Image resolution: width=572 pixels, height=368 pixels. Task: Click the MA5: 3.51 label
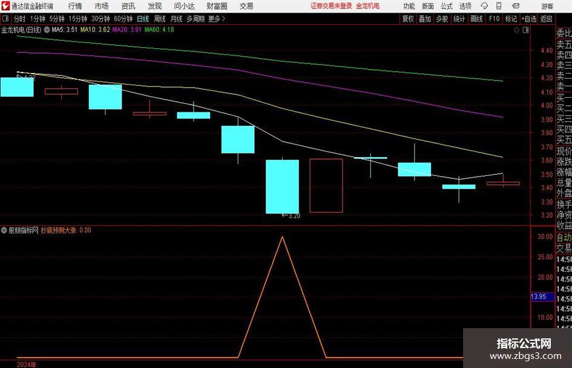point(65,30)
